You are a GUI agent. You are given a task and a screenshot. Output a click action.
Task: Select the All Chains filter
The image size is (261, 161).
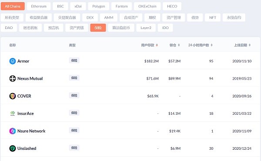pos(13,6)
